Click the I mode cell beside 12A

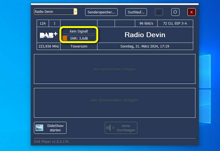coord(54,23)
